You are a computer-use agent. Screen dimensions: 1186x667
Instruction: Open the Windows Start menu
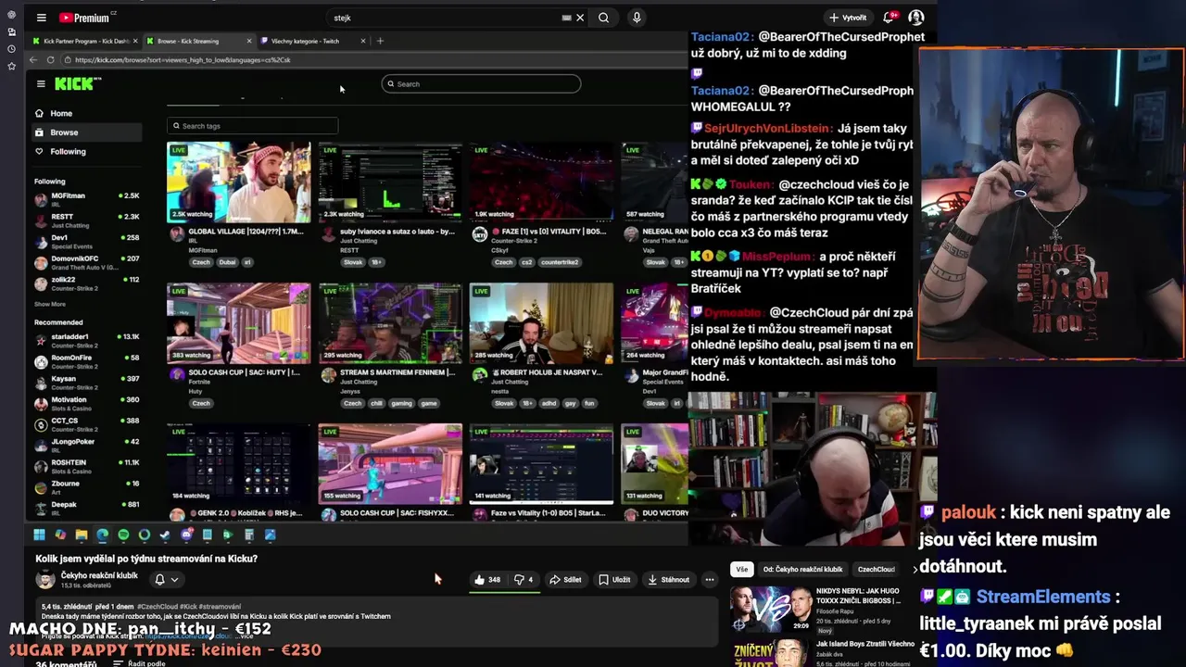point(39,535)
